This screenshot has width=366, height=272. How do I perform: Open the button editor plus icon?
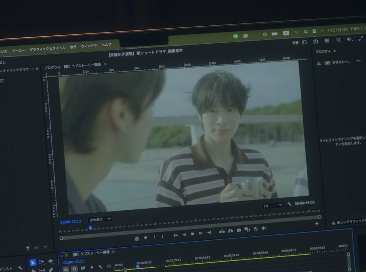pyautogui.click(x=317, y=224)
